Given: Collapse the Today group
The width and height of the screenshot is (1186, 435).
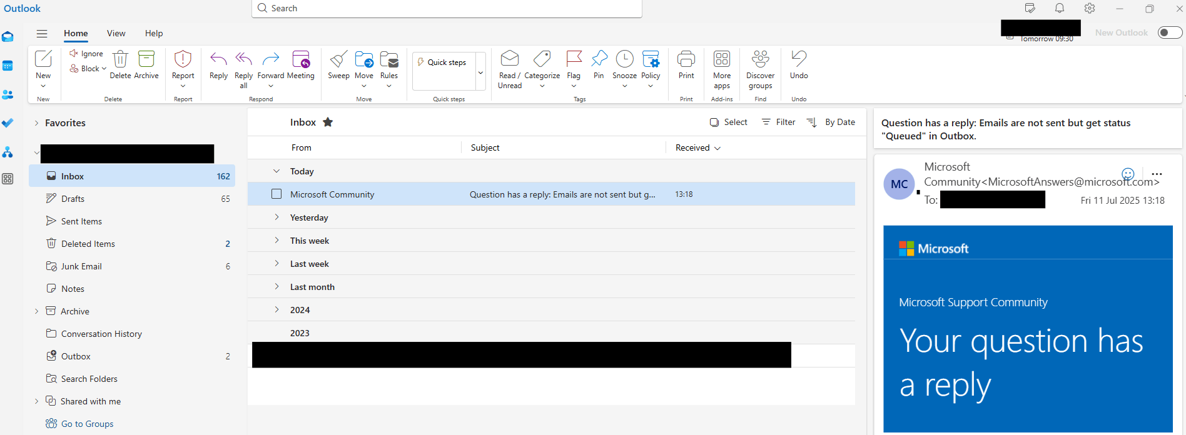Looking at the screenshot, I should tap(276, 171).
